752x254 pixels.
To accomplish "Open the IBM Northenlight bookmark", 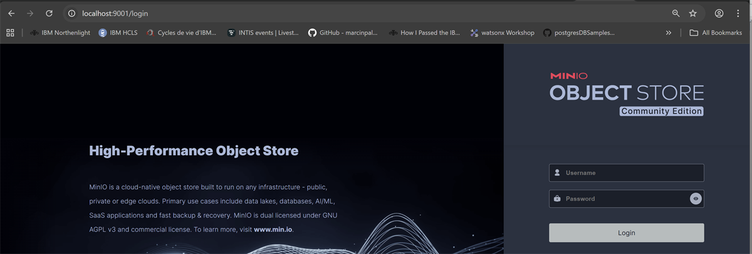I will coord(60,33).
